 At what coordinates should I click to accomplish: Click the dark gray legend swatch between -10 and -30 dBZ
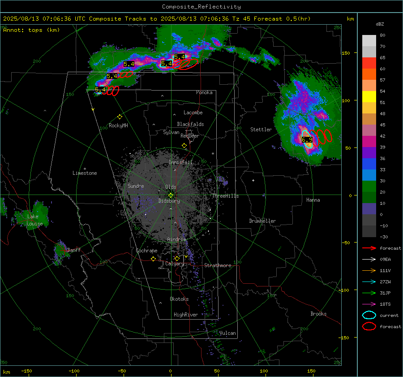tap(369, 231)
